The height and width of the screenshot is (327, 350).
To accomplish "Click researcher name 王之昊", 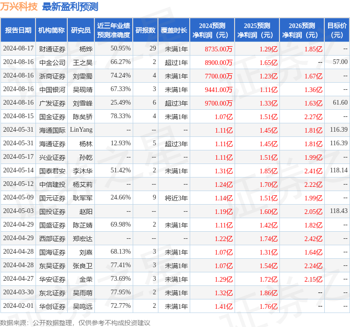I will [83, 63].
